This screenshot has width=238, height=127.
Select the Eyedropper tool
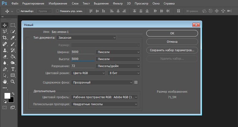tap(13, 38)
